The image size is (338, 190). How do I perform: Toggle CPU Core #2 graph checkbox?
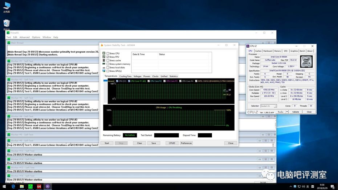click(x=148, y=81)
